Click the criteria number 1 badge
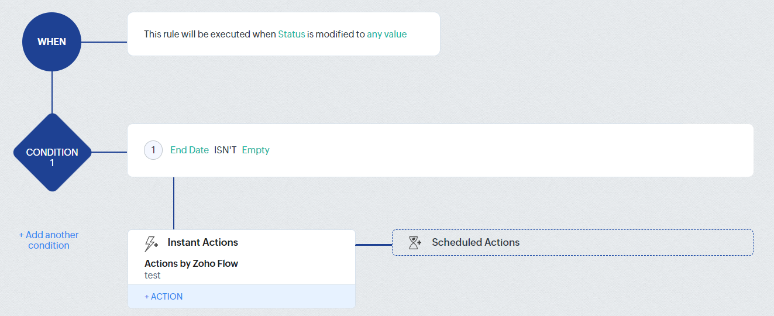 click(153, 150)
